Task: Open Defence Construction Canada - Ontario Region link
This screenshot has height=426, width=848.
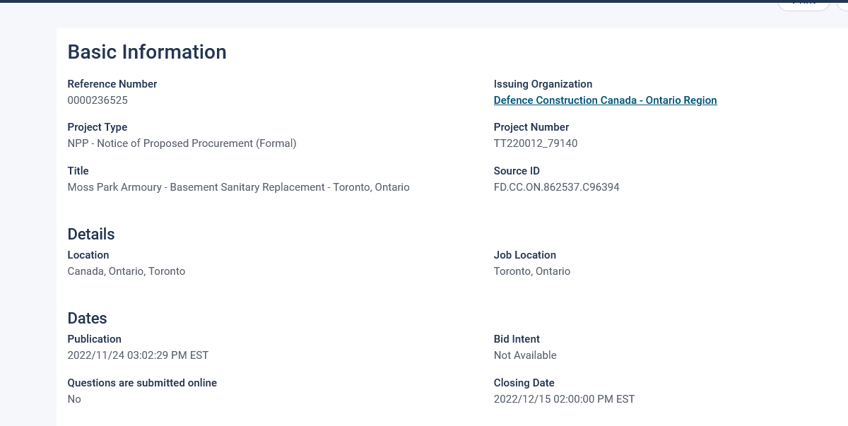Action: 605,100
